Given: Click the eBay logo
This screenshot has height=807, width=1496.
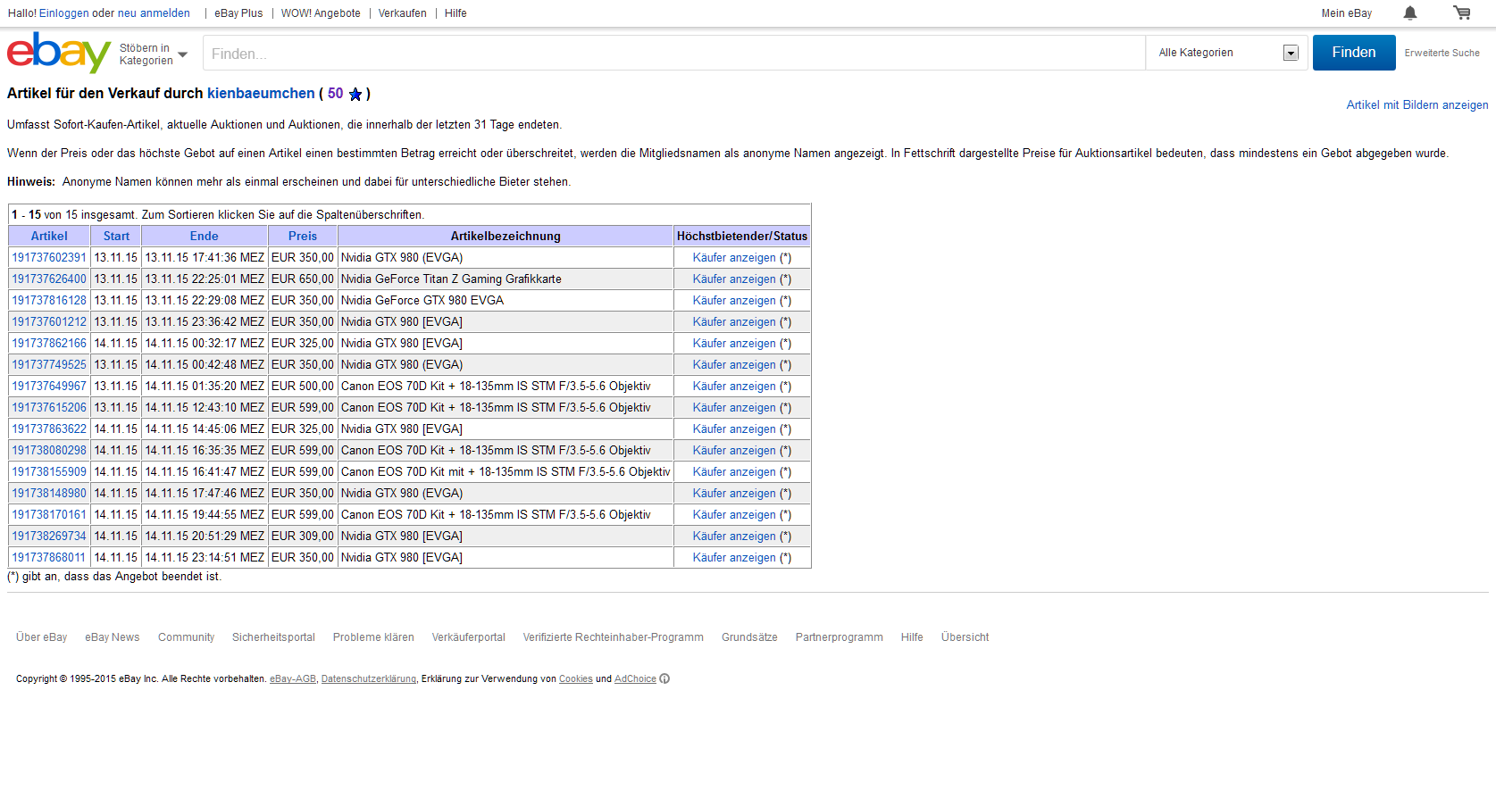Looking at the screenshot, I should tap(59, 53).
